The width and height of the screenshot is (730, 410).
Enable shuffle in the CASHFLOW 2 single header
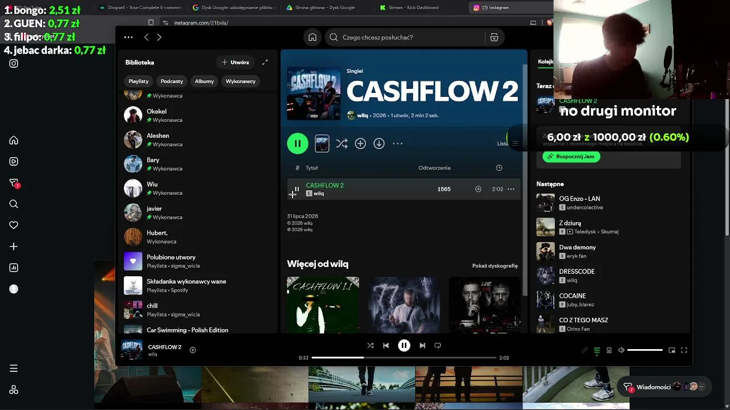[x=342, y=143]
